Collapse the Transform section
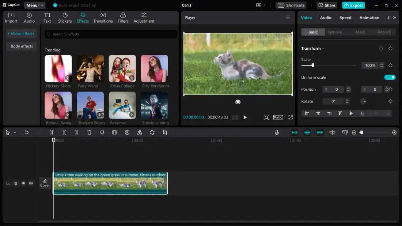The width and height of the screenshot is (402, 226). [323, 49]
